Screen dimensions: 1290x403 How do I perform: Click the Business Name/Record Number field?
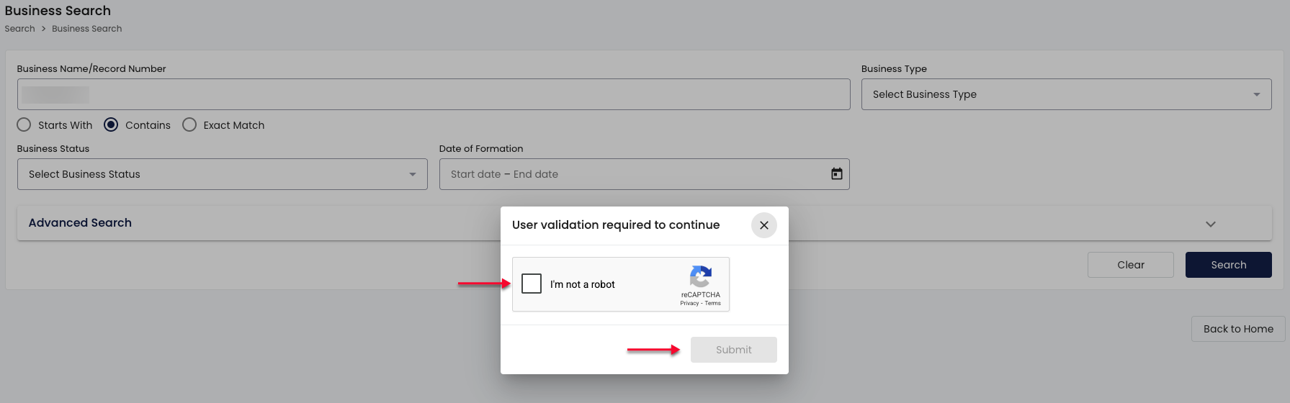coord(433,94)
